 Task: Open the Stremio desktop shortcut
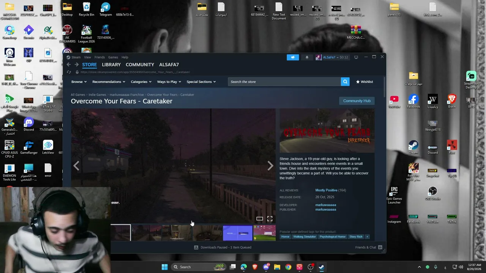[x=28, y=33]
